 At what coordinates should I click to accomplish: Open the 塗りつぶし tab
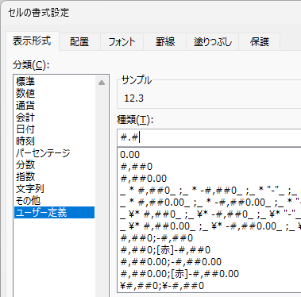tap(213, 42)
